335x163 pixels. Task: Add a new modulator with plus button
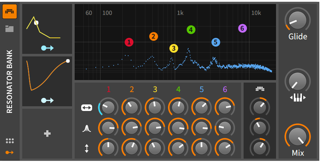point(47,134)
